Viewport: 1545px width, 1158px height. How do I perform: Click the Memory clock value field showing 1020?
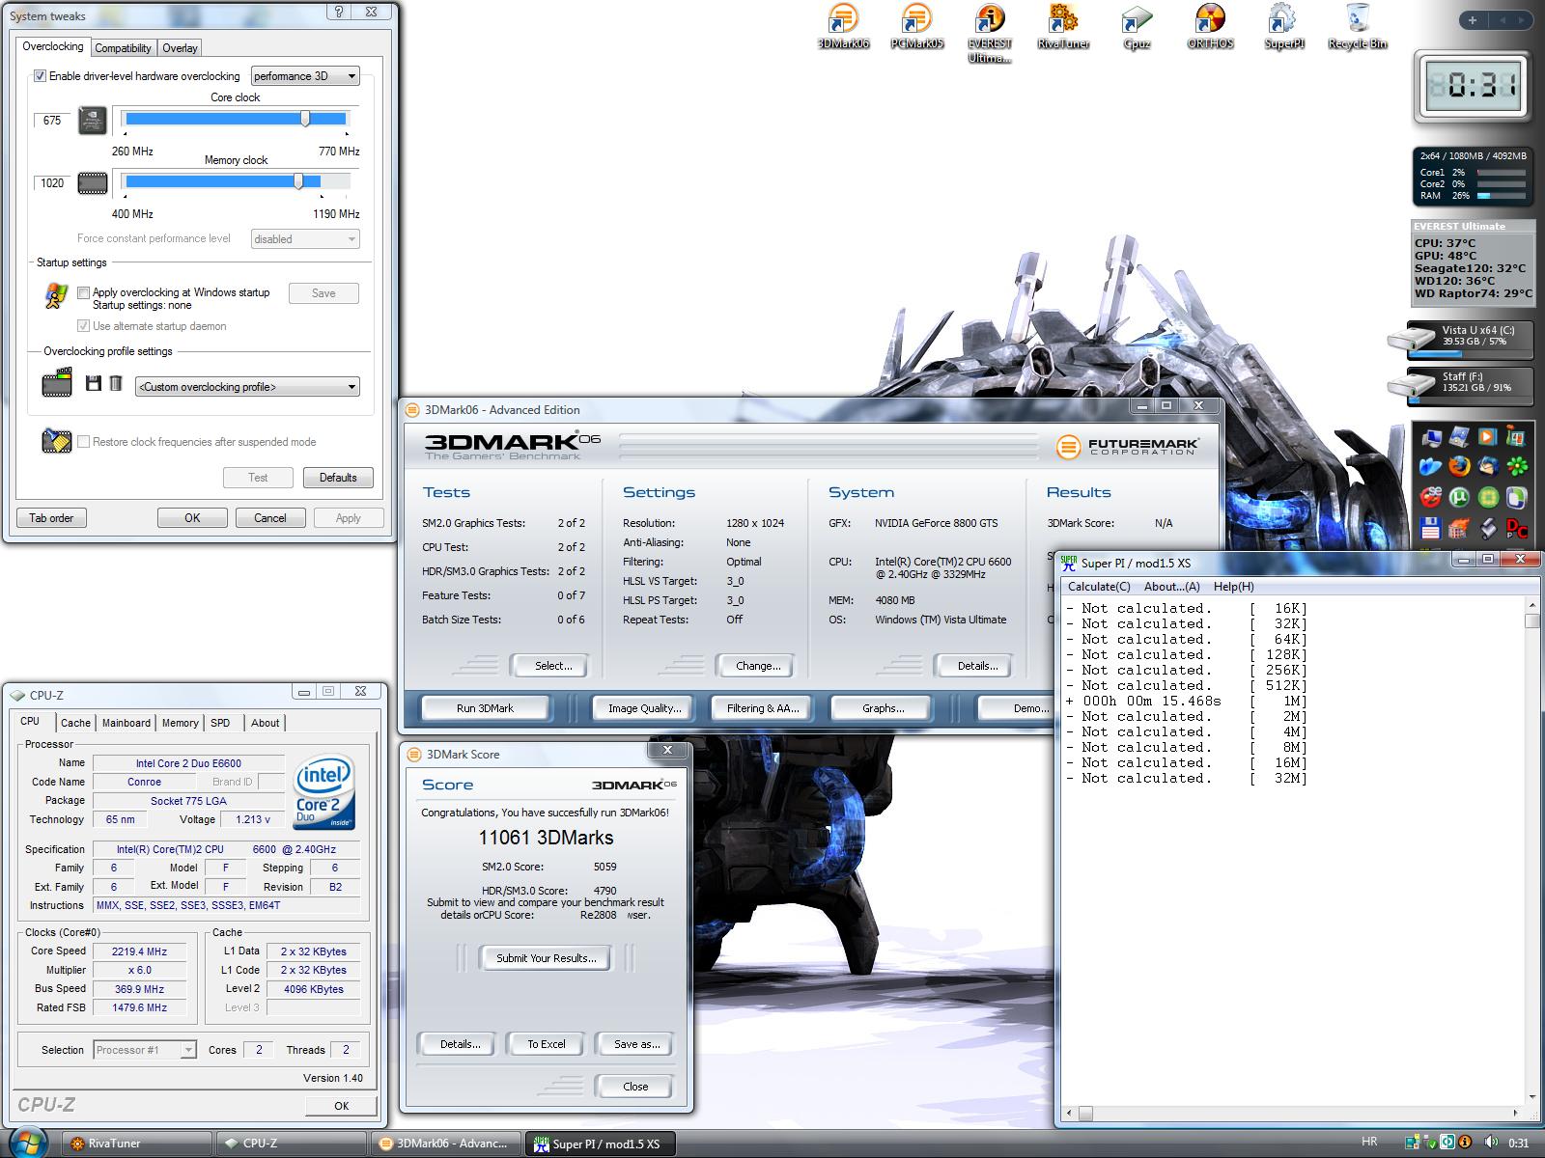click(52, 183)
